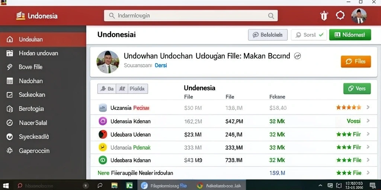The width and height of the screenshot is (381, 190).
Task: Switch to the Chrome taskbar window
Action: pyautogui.click(x=219, y=186)
